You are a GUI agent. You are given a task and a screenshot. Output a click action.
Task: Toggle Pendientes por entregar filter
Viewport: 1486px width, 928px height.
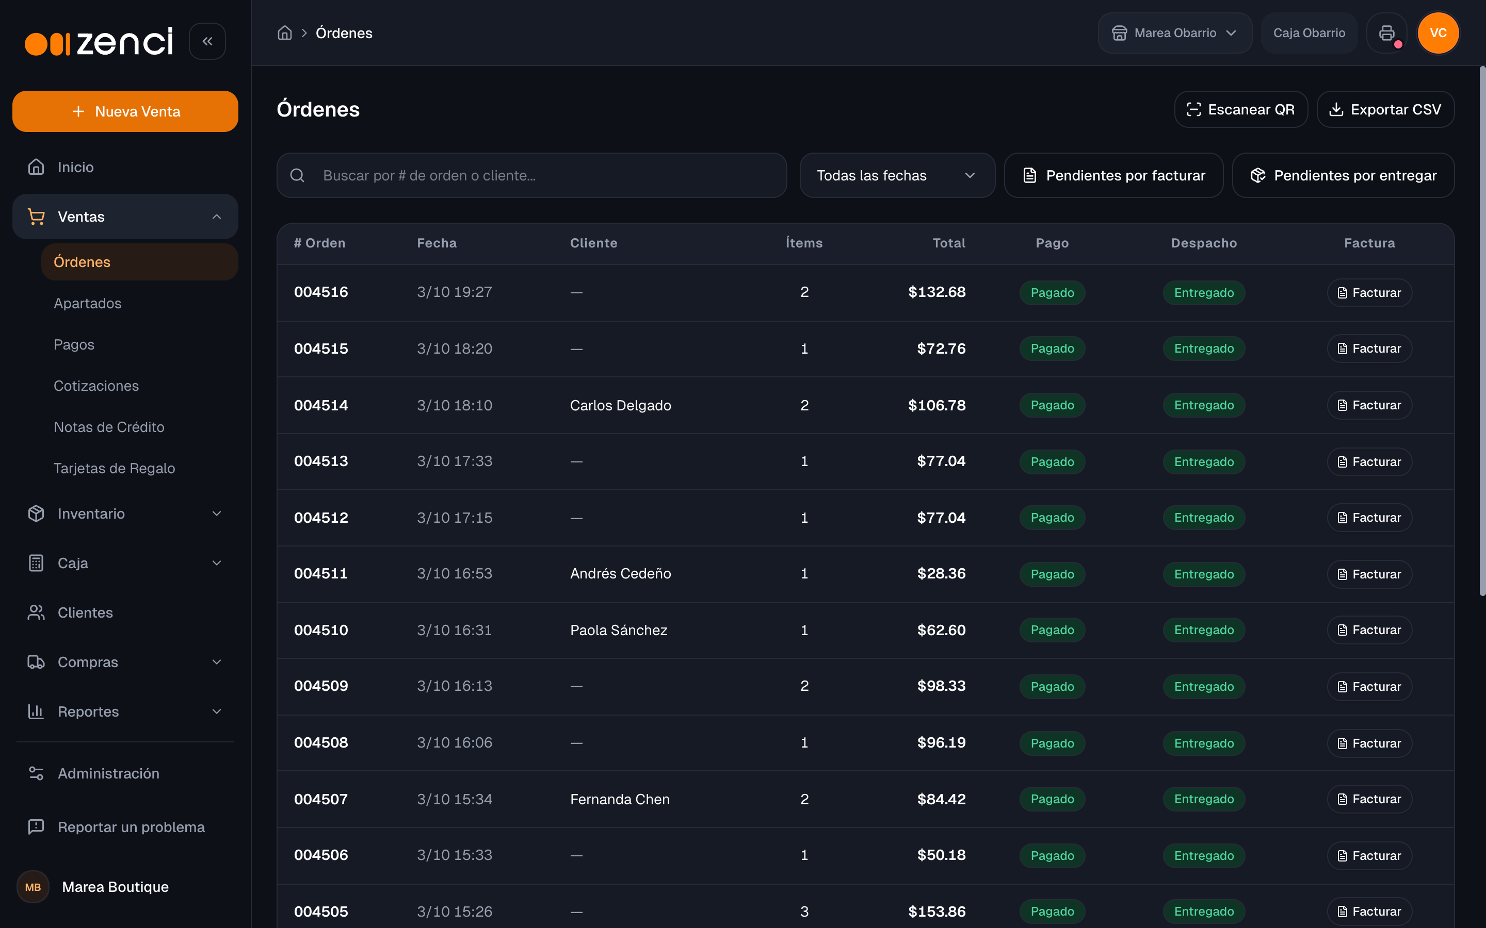1343,175
